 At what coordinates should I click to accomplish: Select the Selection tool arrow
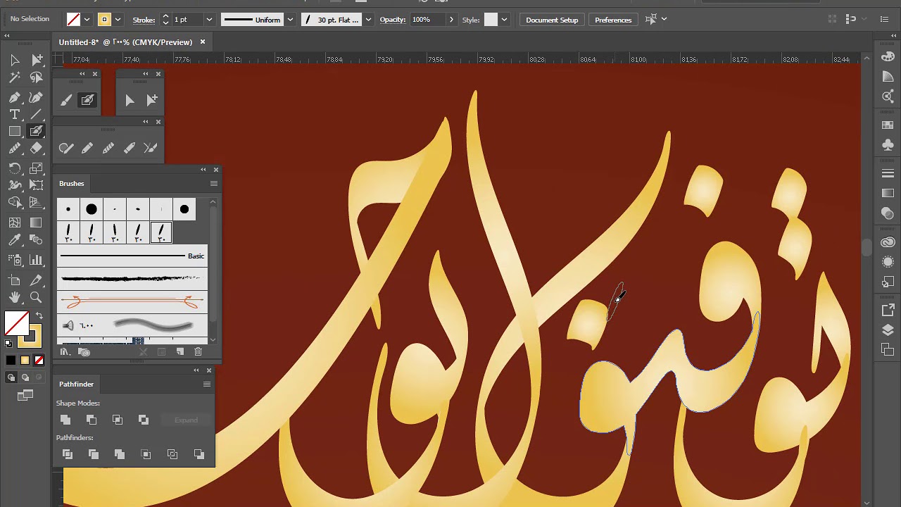(x=15, y=61)
